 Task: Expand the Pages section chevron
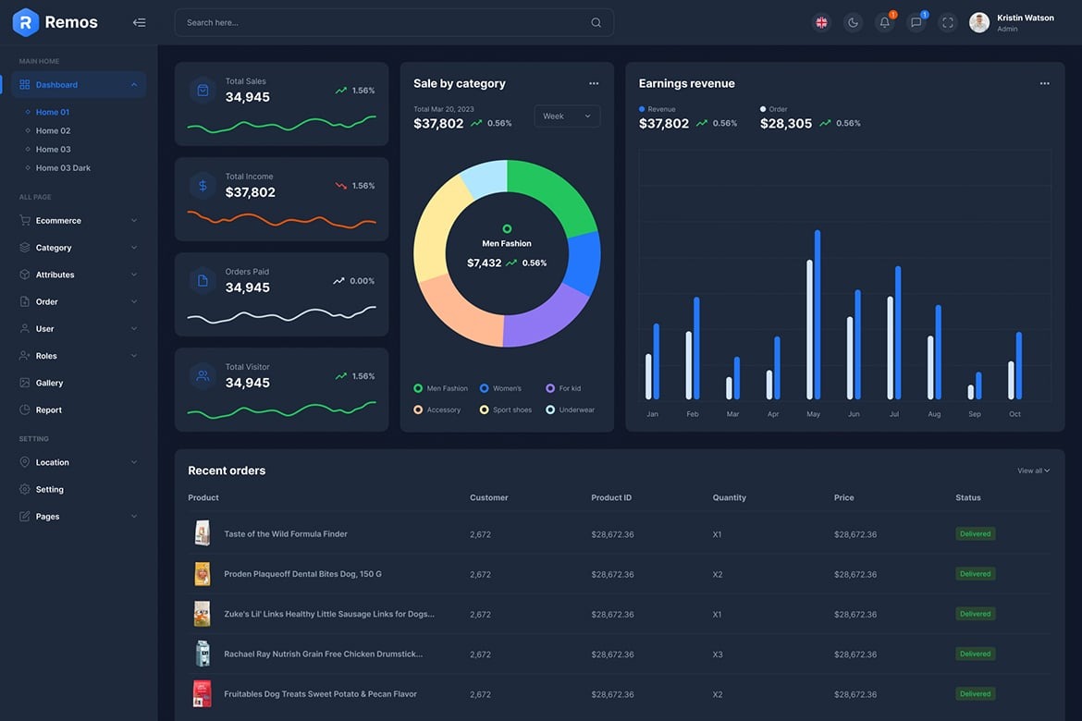point(132,515)
